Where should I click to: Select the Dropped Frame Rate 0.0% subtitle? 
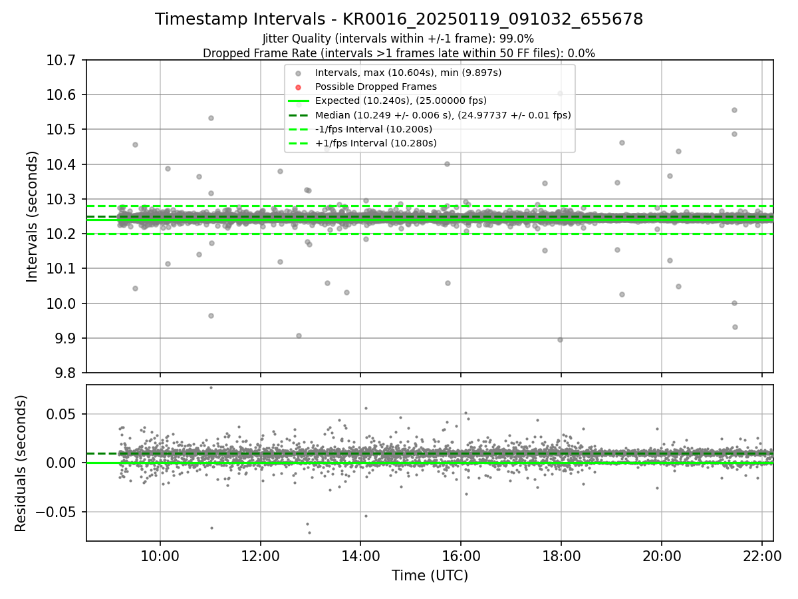pos(399,53)
